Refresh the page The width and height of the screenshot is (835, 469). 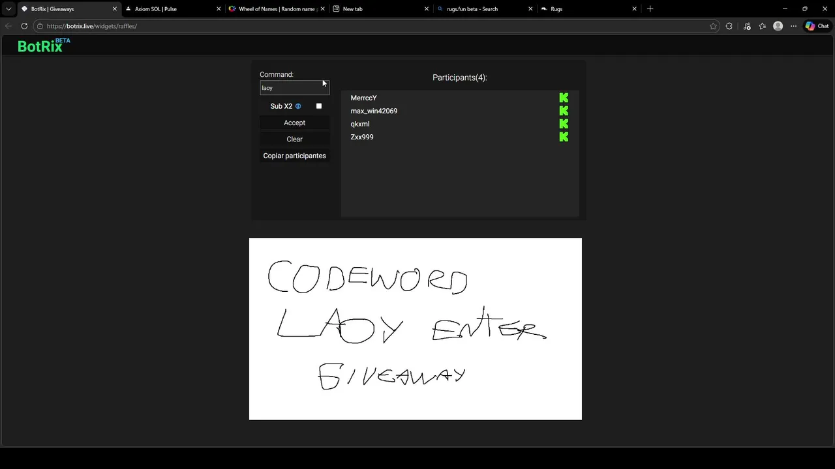tap(24, 26)
